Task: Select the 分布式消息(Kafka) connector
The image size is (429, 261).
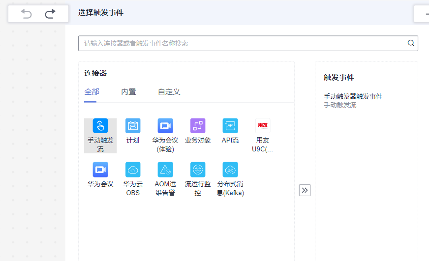Action: (x=230, y=170)
